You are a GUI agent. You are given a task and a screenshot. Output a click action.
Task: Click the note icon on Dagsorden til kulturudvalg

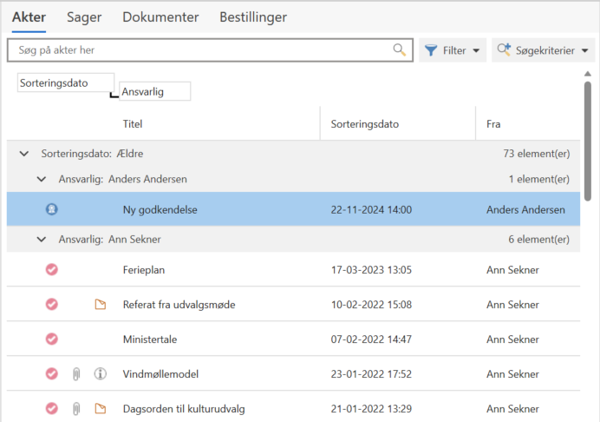(100, 409)
